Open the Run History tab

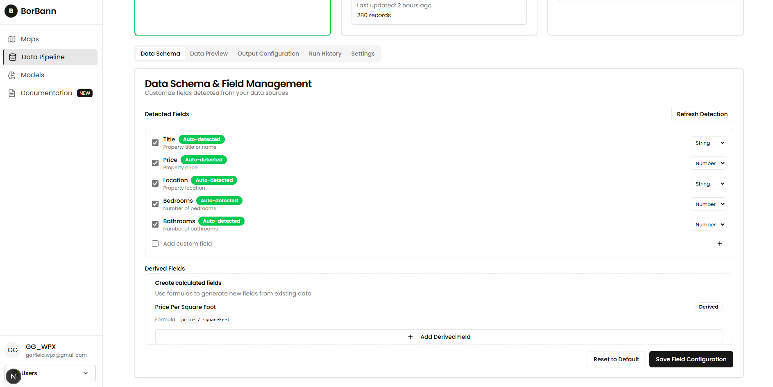pos(325,54)
